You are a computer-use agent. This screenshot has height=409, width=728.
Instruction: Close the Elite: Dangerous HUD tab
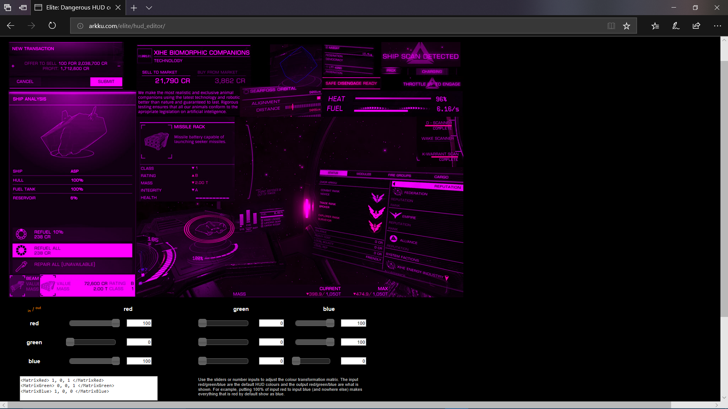click(x=118, y=8)
